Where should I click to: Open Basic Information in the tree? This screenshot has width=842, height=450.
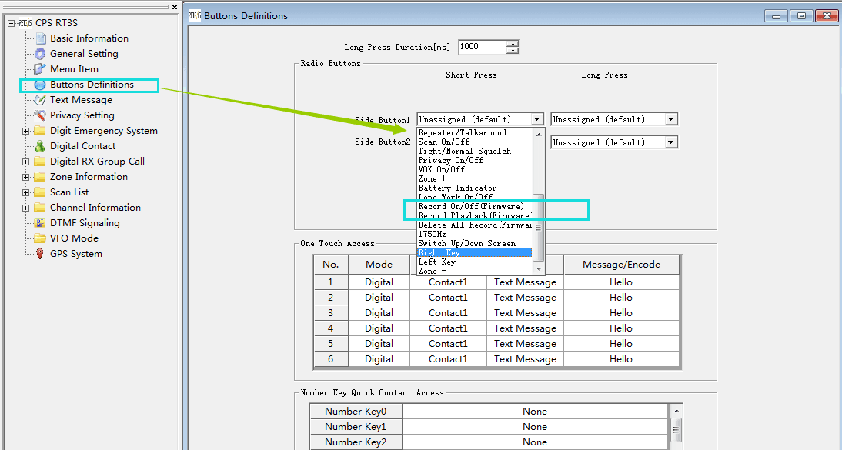click(x=89, y=38)
